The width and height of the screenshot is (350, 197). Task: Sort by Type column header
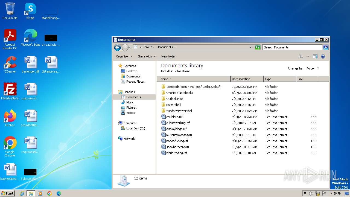(280, 79)
